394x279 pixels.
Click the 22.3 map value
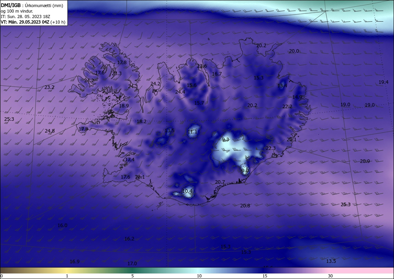(x=271, y=148)
